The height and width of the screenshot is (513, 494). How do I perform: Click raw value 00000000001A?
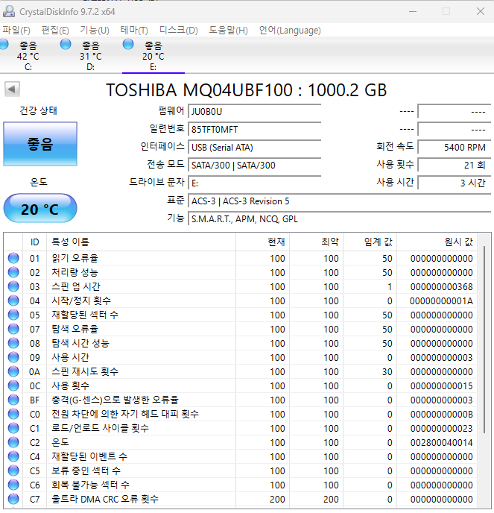(441, 301)
